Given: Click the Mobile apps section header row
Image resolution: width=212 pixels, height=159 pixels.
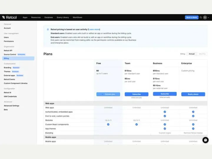Looking at the screenshot, I should (125, 137).
